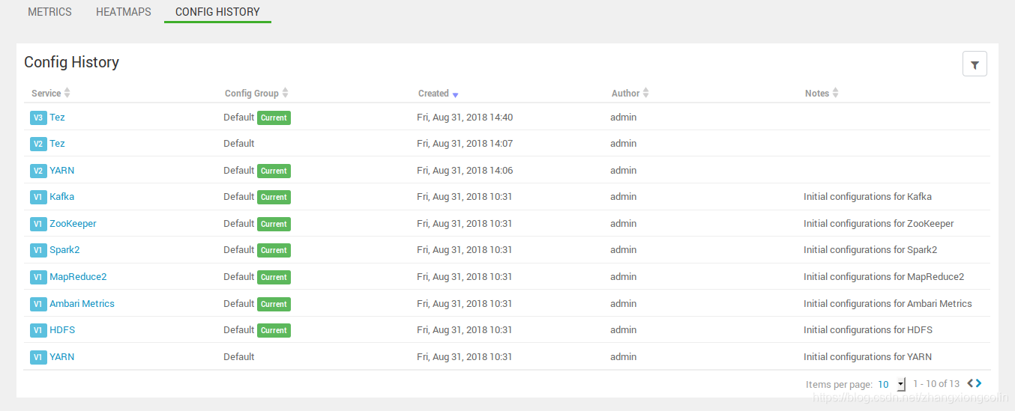Sort by Notes column arrows
The image size is (1015, 411).
coord(835,93)
